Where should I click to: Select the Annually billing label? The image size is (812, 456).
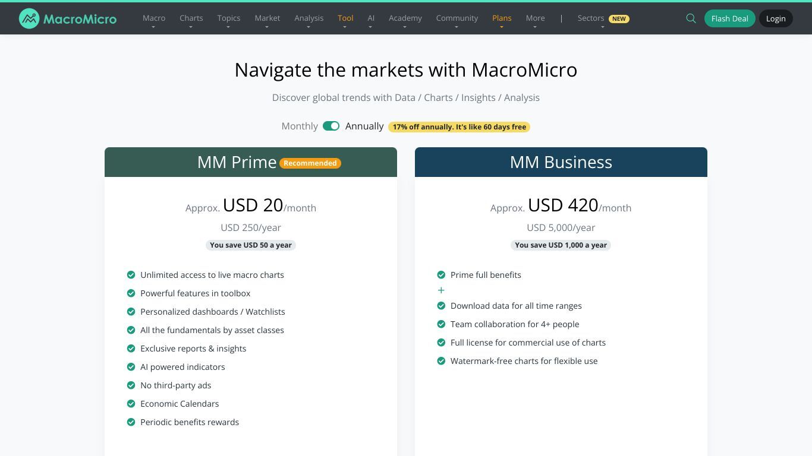pos(364,126)
